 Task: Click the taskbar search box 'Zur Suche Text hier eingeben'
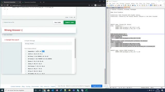pos(19,90)
